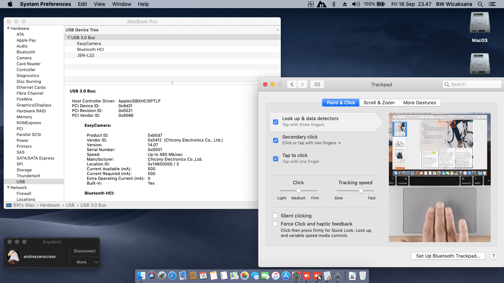Image resolution: width=504 pixels, height=283 pixels.
Task: Open Photos from the Dock
Action: [245, 276]
